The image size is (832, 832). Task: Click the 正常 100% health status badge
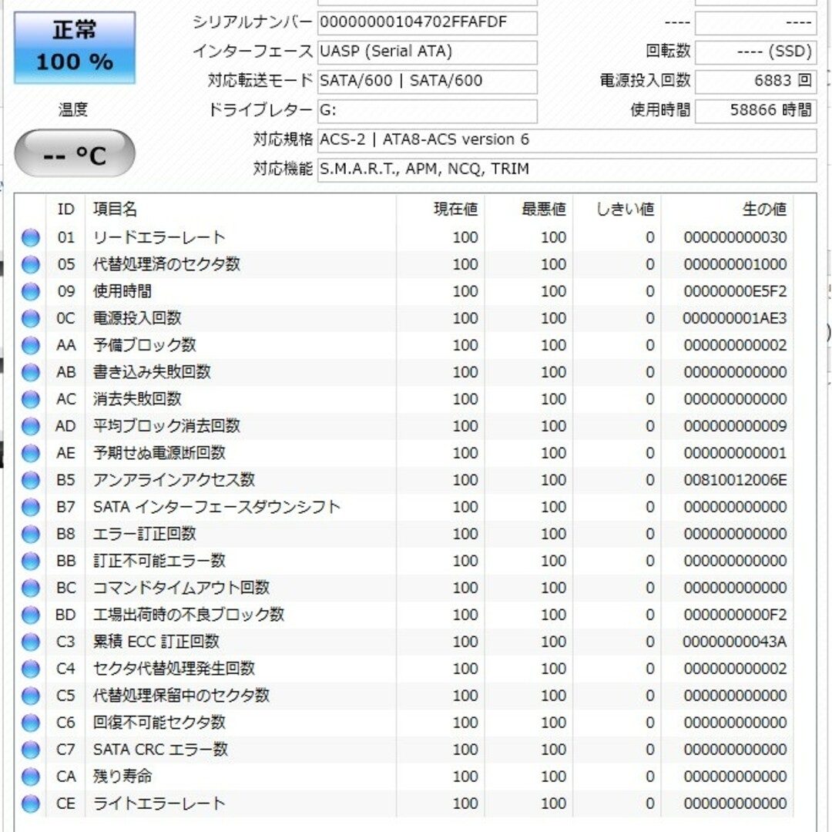(73, 46)
